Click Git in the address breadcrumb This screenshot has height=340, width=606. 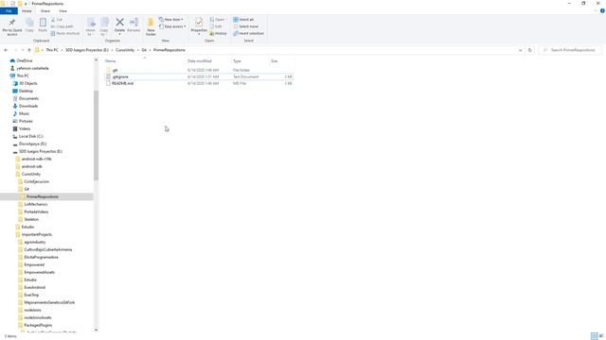click(144, 50)
